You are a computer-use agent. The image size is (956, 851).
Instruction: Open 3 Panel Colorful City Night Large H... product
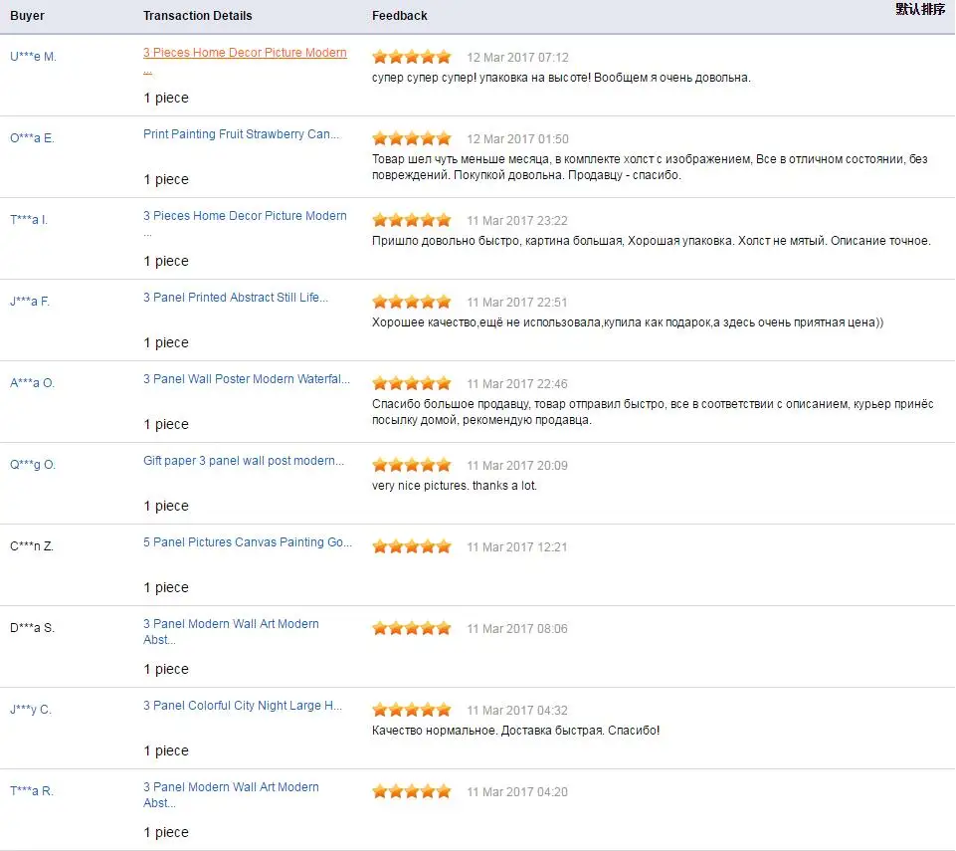tap(243, 706)
